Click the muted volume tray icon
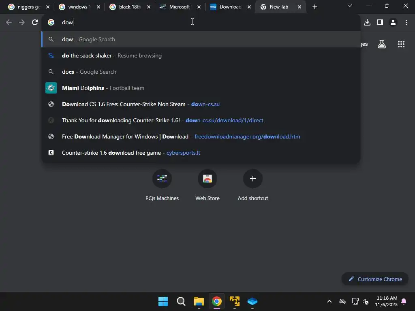Screen dimensions: 415x311 click(x=366, y=301)
